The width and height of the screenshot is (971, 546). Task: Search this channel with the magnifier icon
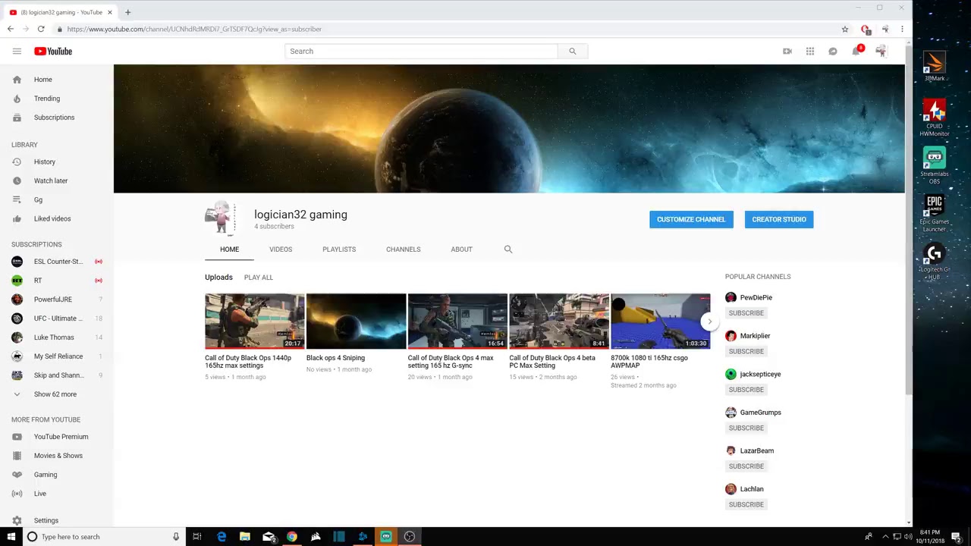(x=508, y=249)
